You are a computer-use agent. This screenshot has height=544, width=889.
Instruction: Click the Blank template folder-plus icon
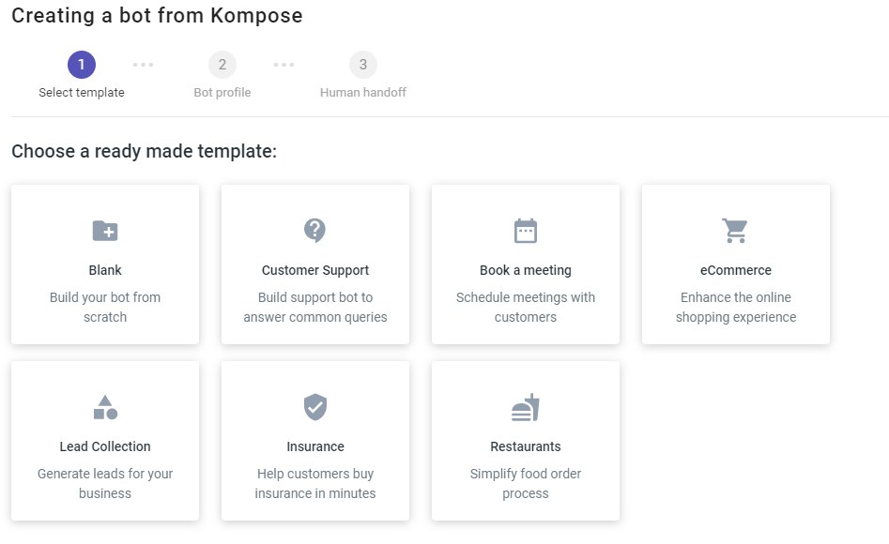coord(105,231)
